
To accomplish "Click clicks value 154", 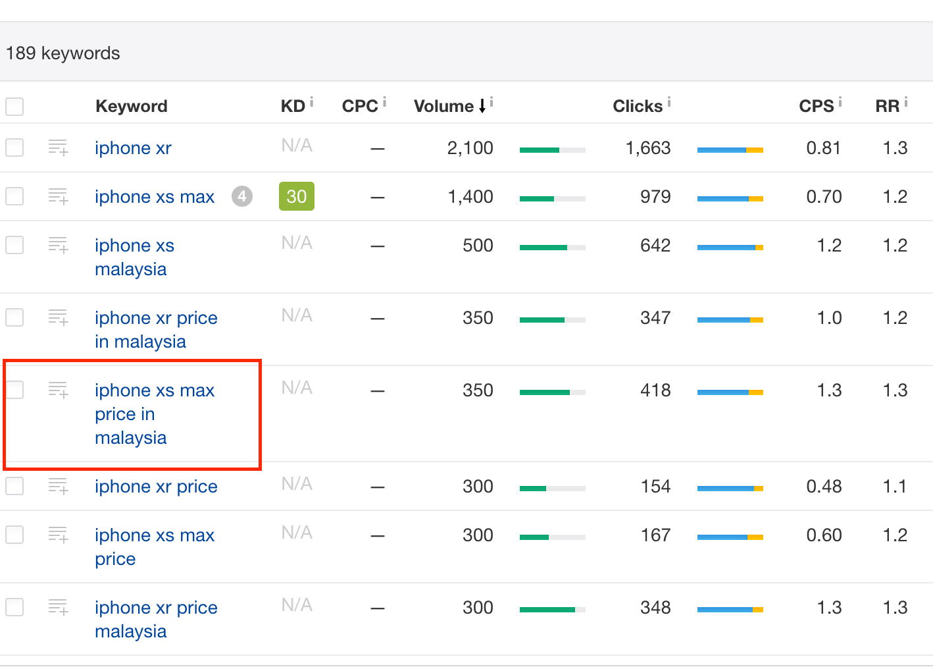I will 655,487.
